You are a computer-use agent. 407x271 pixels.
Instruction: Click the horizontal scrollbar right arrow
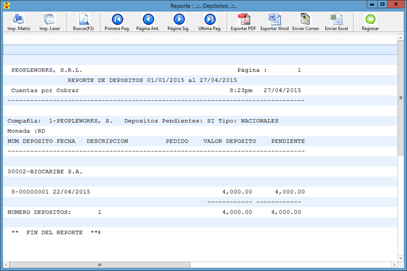coord(393,265)
